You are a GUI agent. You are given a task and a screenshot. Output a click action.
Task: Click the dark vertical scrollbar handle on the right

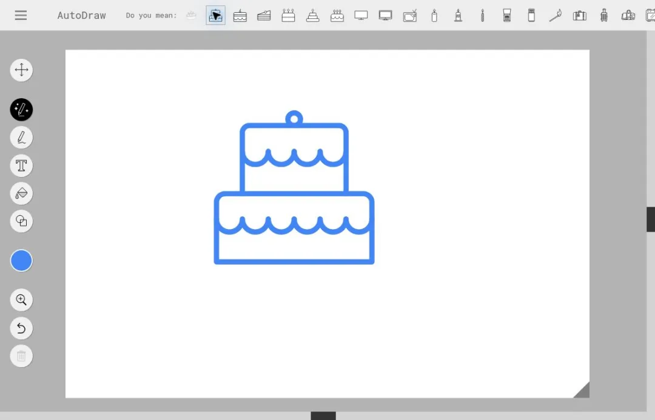651,219
